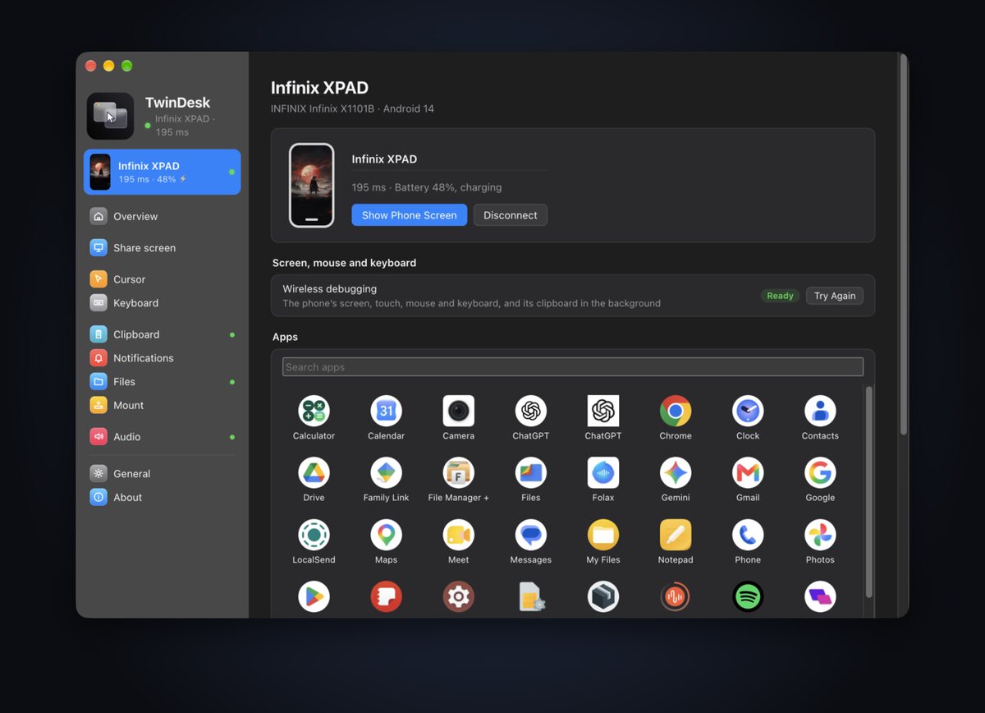This screenshot has width=985, height=713.
Task: Open the About page
Action: click(x=162, y=497)
